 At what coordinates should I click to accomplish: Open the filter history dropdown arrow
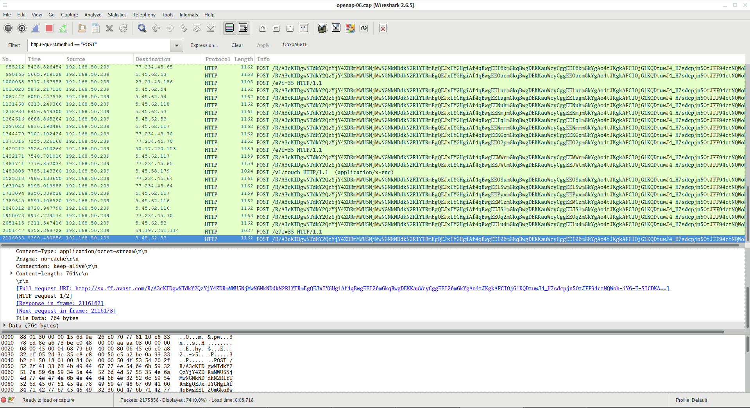coord(177,45)
